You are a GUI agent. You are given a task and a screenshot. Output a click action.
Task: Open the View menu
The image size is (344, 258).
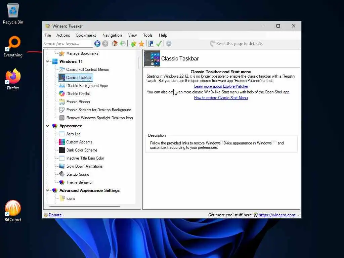(x=132, y=35)
